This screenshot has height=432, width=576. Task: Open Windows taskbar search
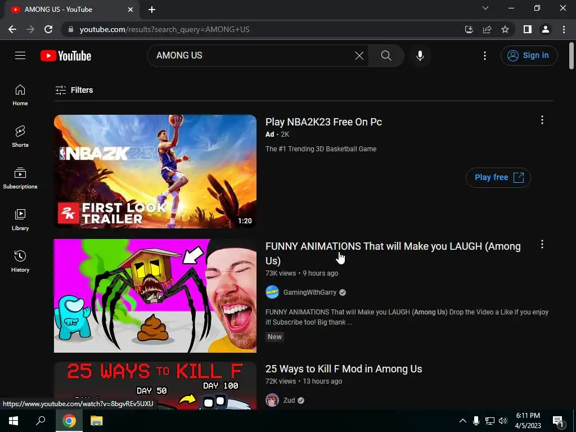tap(40, 421)
